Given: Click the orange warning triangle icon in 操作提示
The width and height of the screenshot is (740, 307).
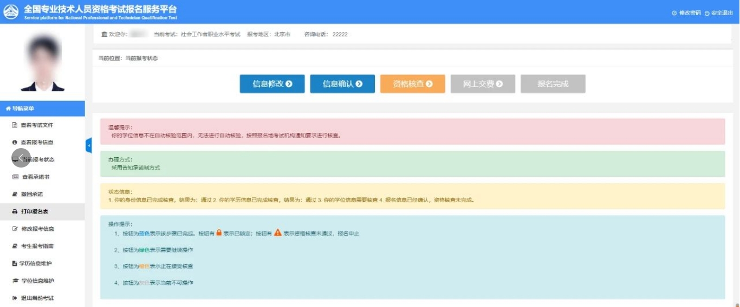Looking at the screenshot, I should click(x=278, y=233).
